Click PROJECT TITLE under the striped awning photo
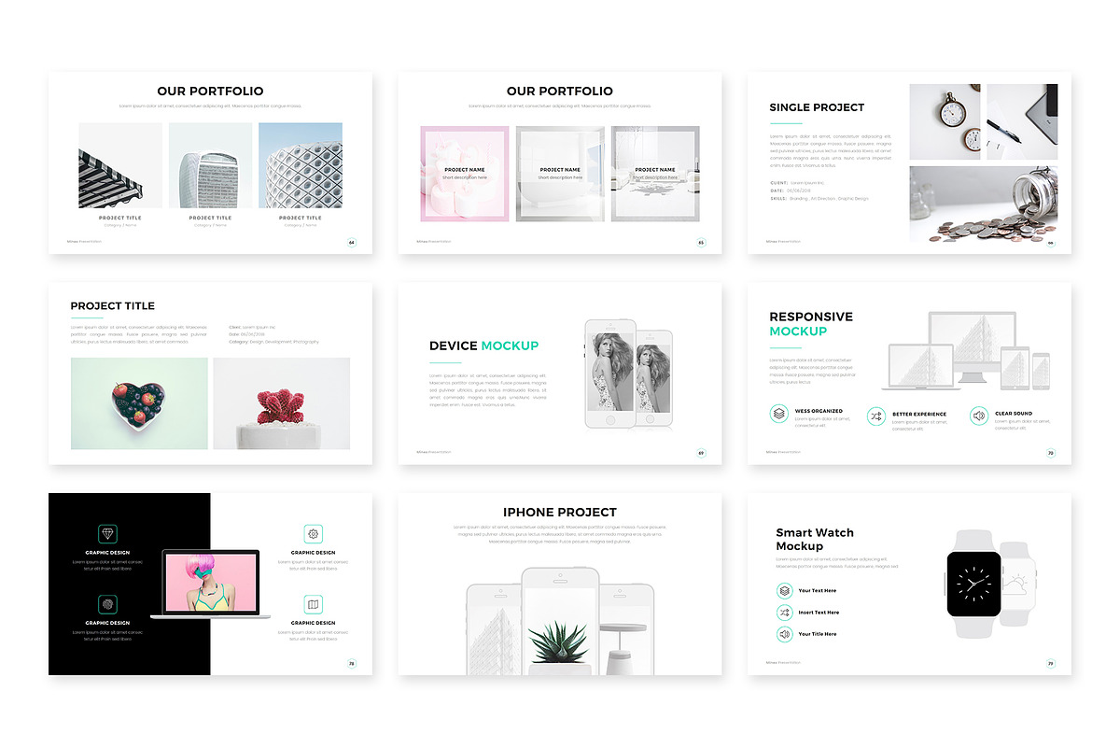The image size is (1120, 747). click(120, 218)
